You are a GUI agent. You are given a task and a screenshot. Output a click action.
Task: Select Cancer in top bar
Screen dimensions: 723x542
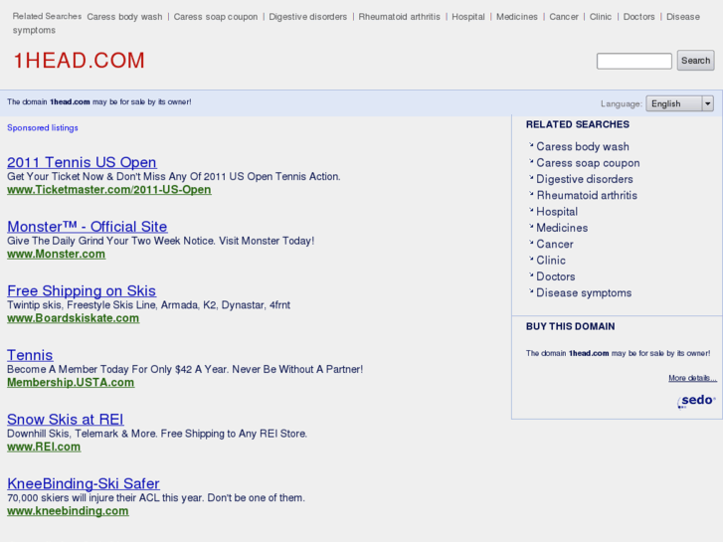564,17
